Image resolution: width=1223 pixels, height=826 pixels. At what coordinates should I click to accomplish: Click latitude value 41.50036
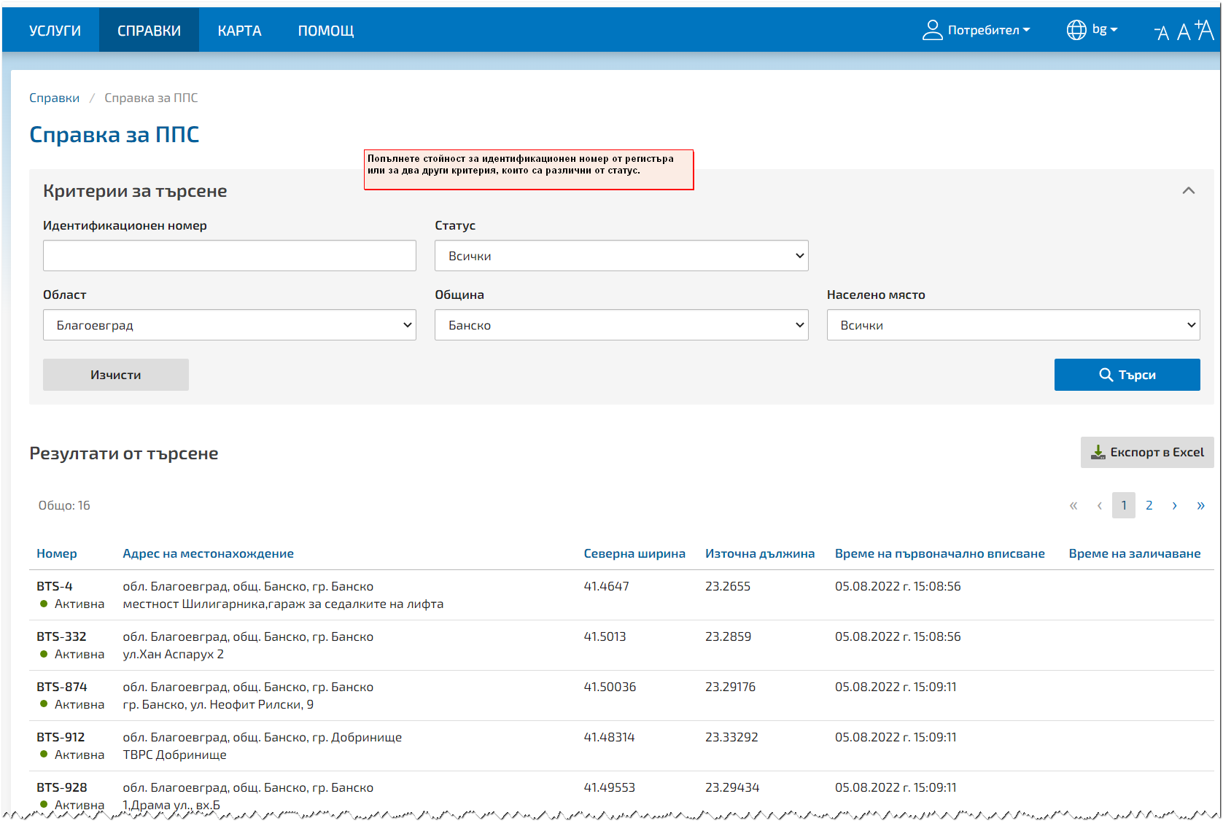tap(610, 687)
